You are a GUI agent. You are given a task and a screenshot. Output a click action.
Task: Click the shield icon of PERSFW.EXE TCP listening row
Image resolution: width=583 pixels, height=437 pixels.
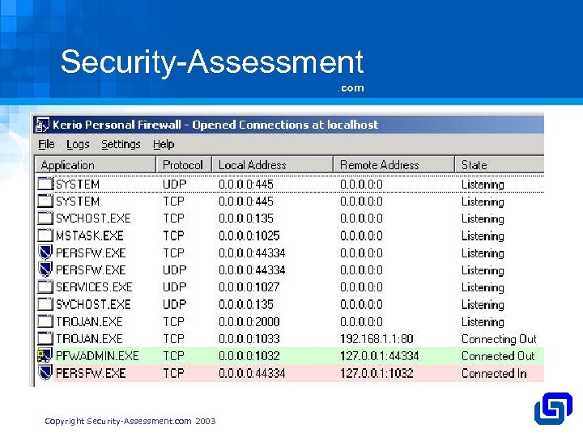(45, 252)
